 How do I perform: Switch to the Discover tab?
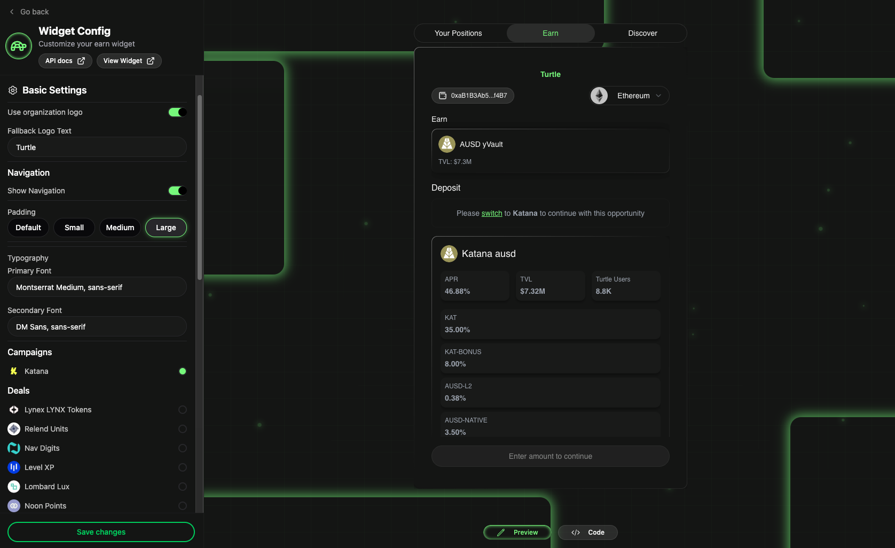642,33
